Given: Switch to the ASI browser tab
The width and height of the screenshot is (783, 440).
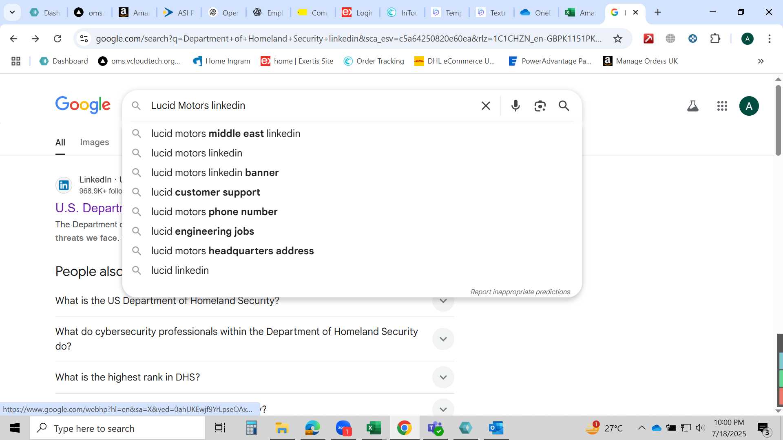Looking at the screenshot, I should (179, 13).
